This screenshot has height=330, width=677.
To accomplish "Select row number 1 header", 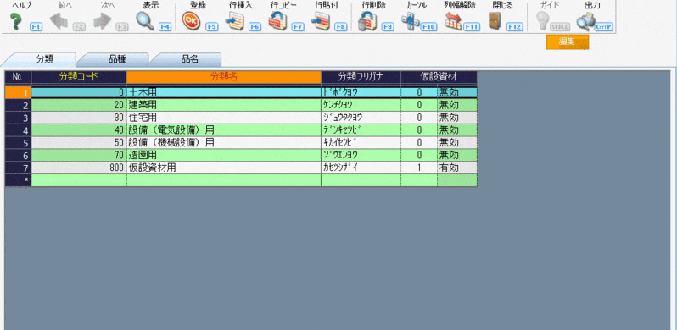I will [18, 92].
